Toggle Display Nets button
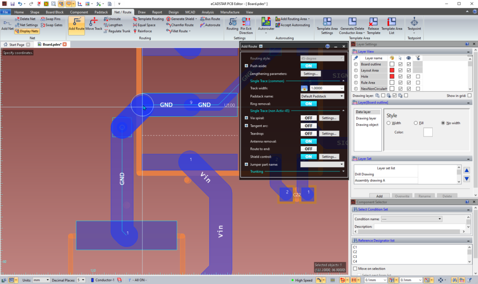The image size is (478, 284). pyautogui.click(x=27, y=31)
